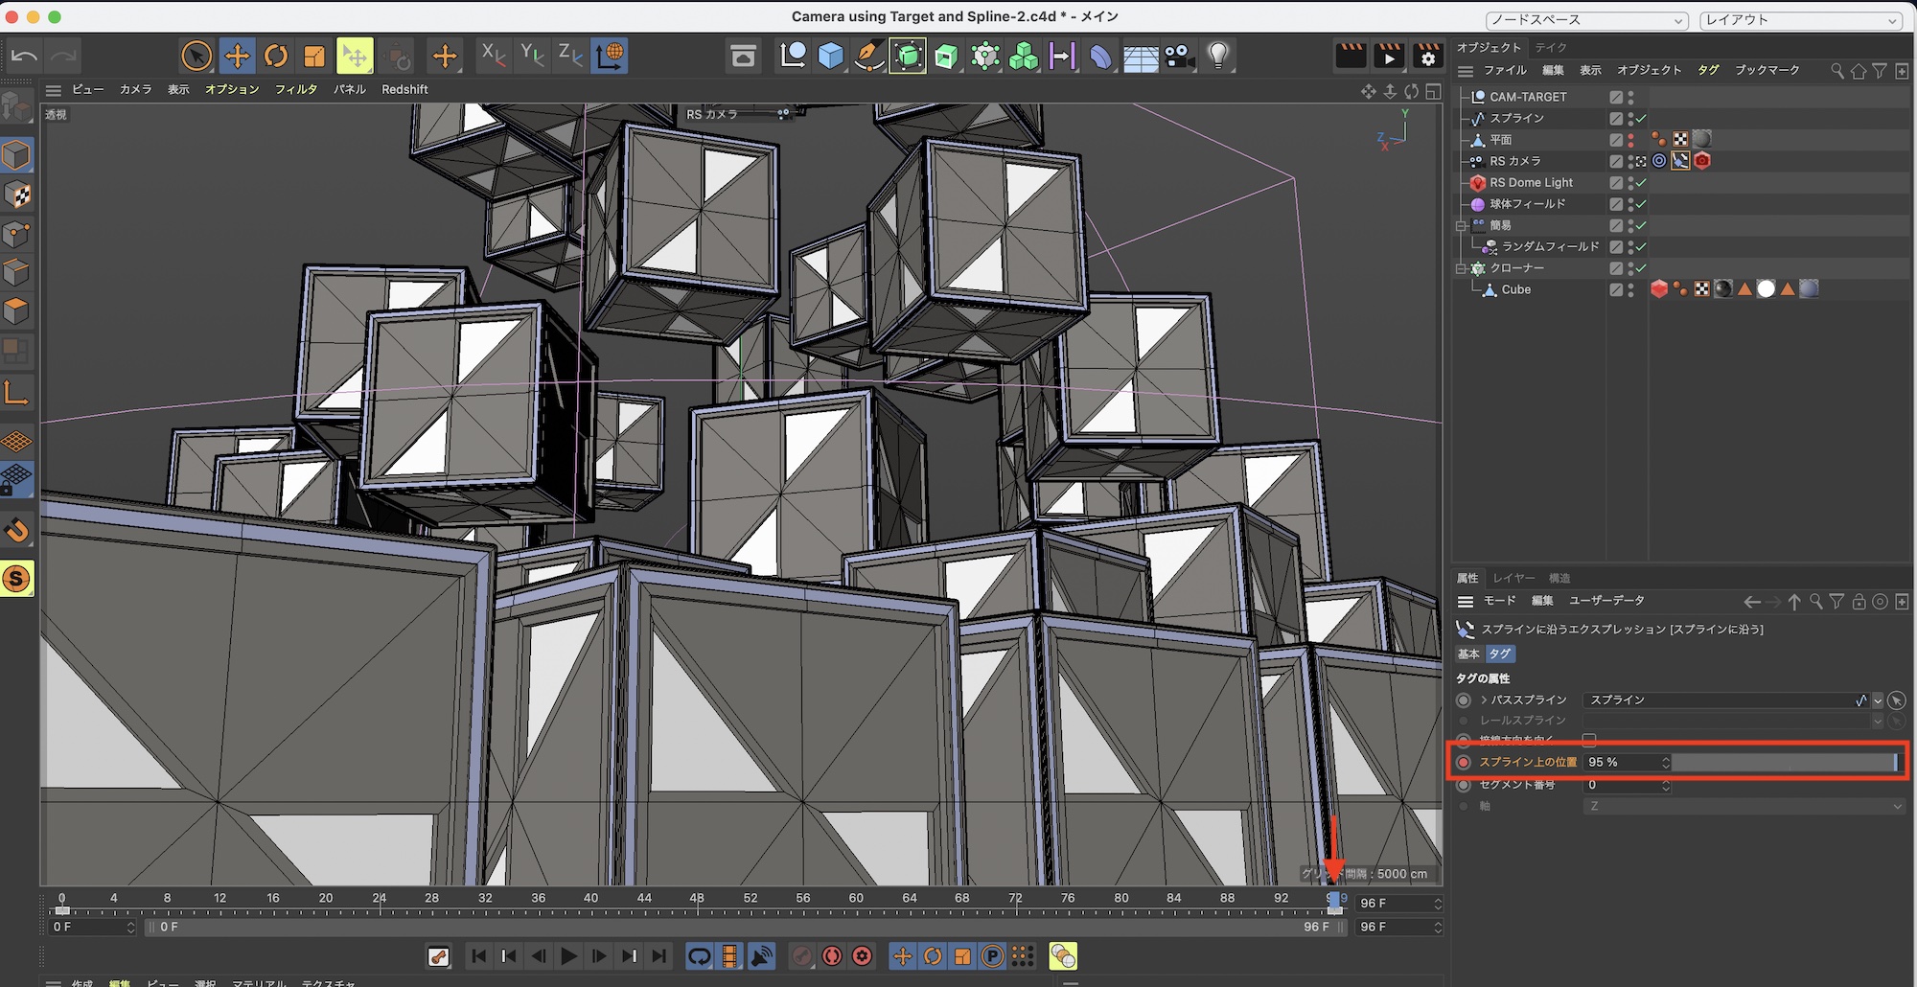Toggle visibility dots for the 平面 object
Viewport: 1917px width, 987px height.
[1630, 140]
